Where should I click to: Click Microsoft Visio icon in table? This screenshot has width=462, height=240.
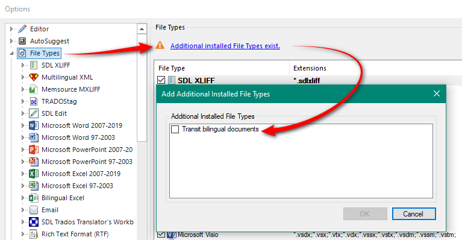(x=172, y=235)
